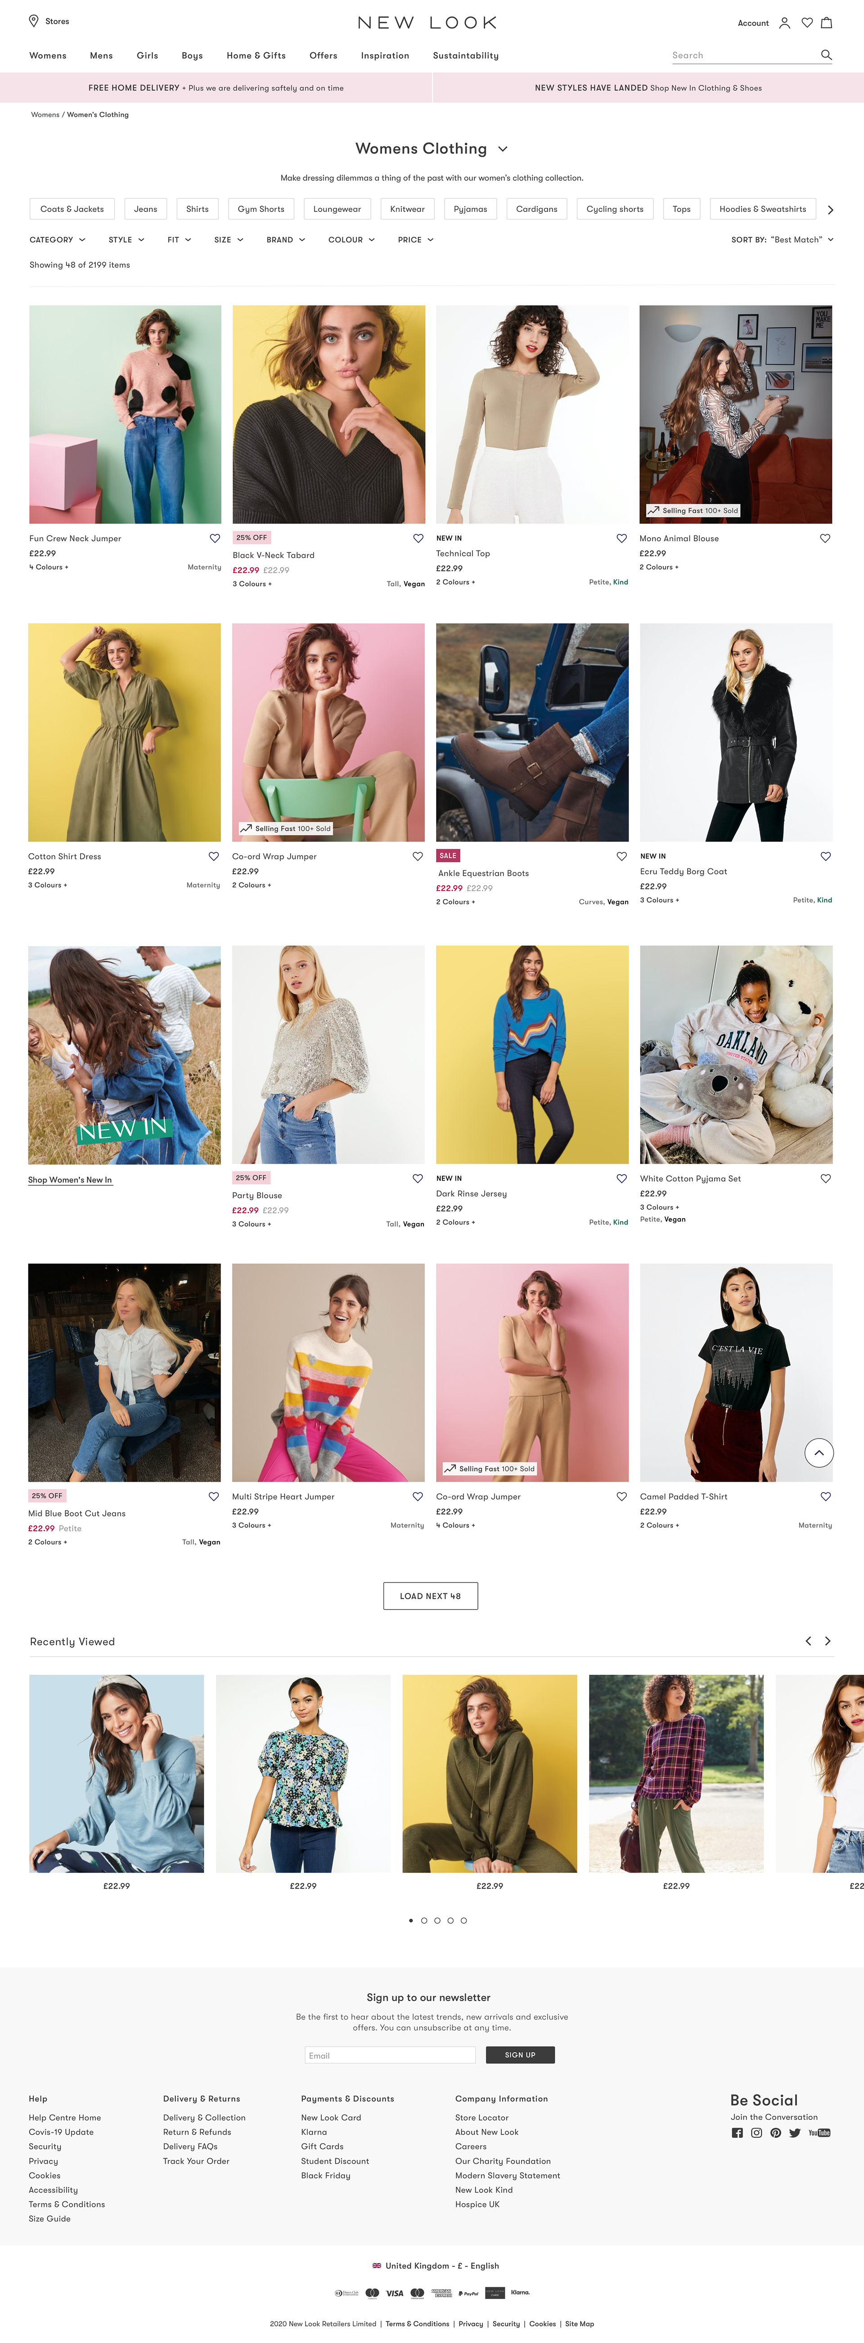Open the Womens navigation menu
Image resolution: width=864 pixels, height=2343 pixels.
(x=47, y=55)
